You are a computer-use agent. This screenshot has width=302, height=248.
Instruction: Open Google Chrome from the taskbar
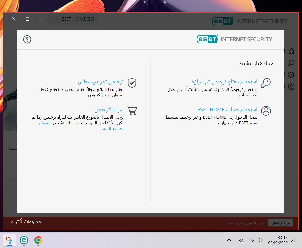[38, 240]
